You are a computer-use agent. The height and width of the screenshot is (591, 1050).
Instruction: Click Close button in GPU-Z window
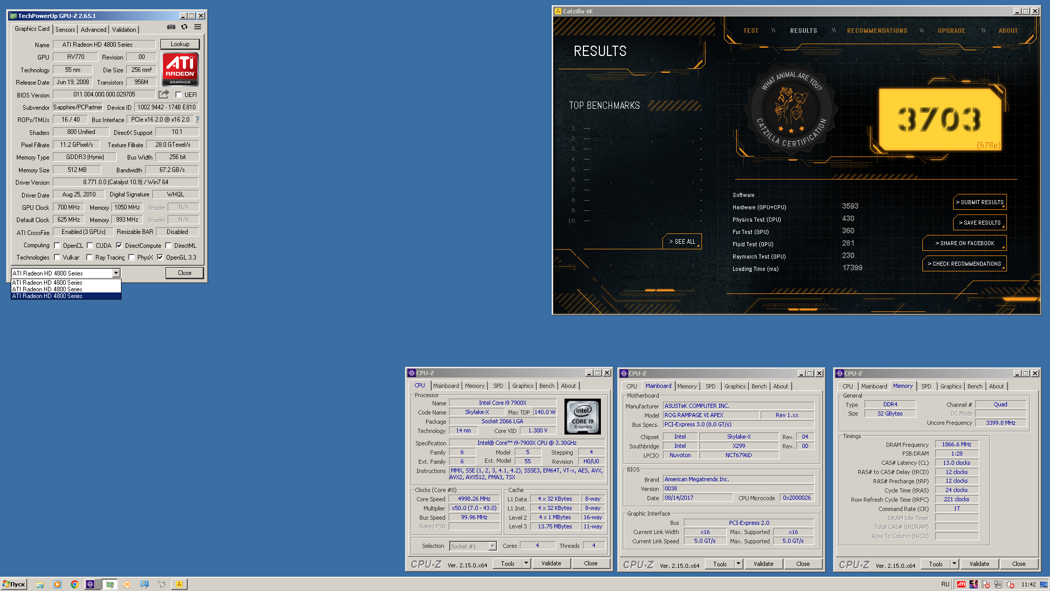tap(185, 273)
